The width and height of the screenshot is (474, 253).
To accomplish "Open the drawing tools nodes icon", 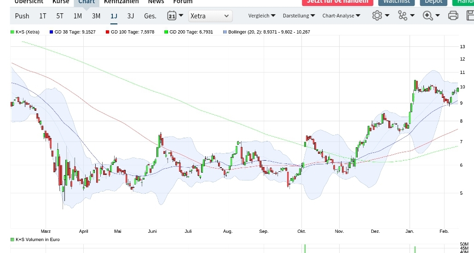I will [x=402, y=15].
